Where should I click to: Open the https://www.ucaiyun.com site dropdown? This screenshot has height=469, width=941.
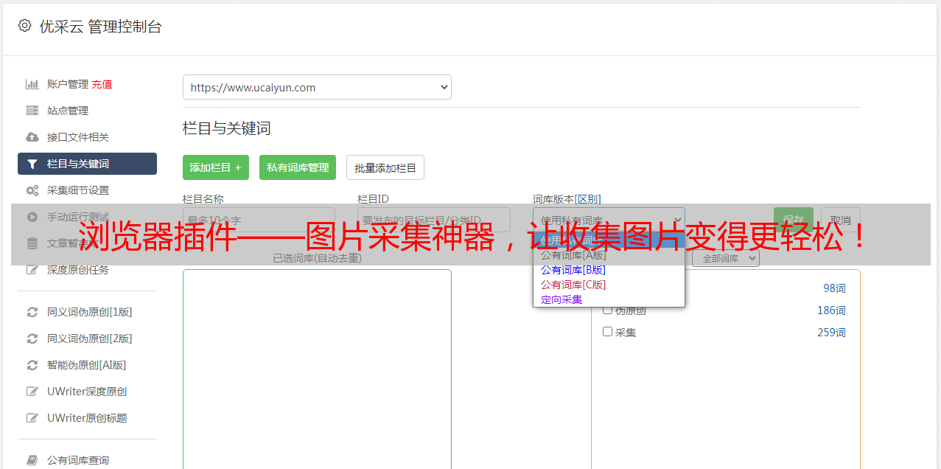[x=317, y=87]
